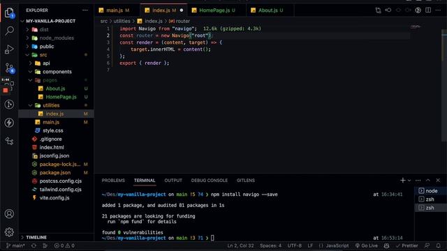
Task: Expand the Timeline section
Action: (36, 237)
